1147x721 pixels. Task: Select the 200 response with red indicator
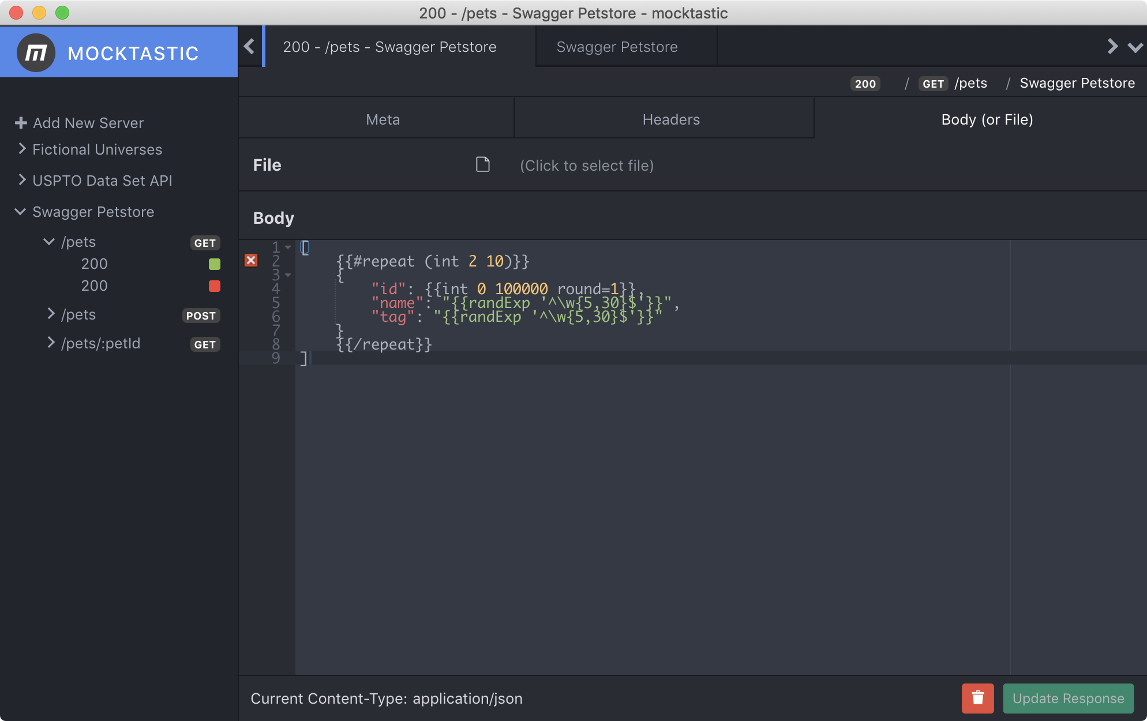[x=95, y=286]
